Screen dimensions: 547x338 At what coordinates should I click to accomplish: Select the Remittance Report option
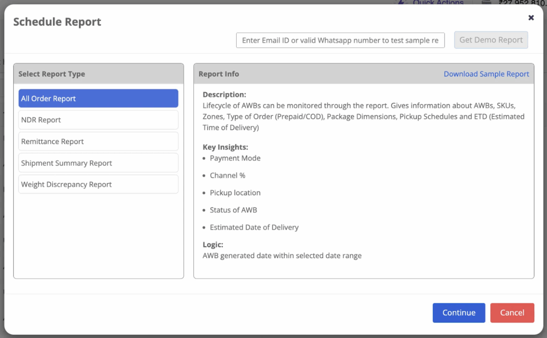coord(98,141)
